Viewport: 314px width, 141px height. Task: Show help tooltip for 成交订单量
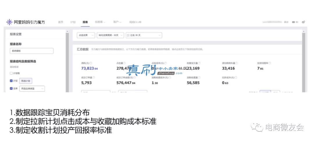point(94,77)
